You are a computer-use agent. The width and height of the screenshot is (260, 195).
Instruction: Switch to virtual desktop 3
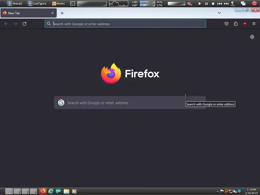(x=25, y=191)
